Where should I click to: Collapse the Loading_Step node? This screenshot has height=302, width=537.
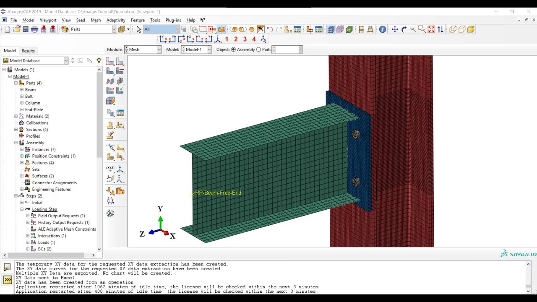pos(22,209)
